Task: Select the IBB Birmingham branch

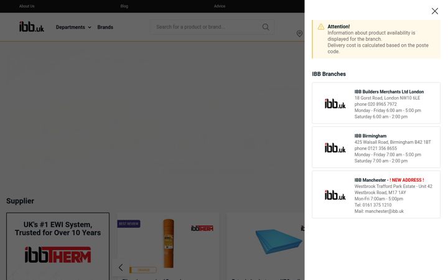Action: [x=376, y=147]
